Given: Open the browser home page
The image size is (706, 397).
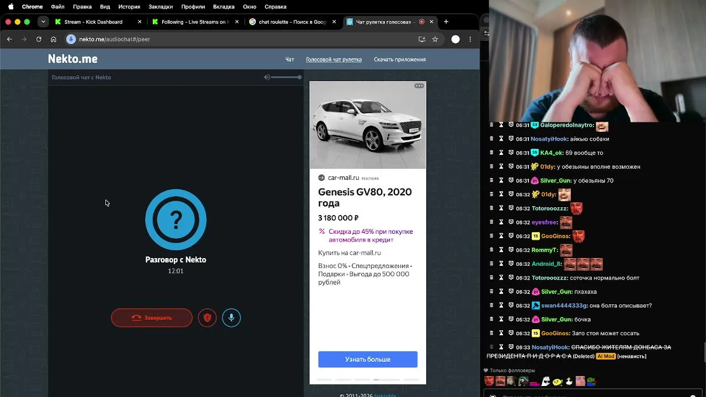Looking at the screenshot, I should click(54, 39).
